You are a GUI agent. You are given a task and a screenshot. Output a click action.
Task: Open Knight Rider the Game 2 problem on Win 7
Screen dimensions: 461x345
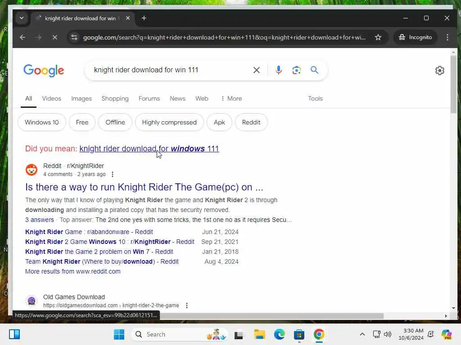pyautogui.click(x=99, y=252)
